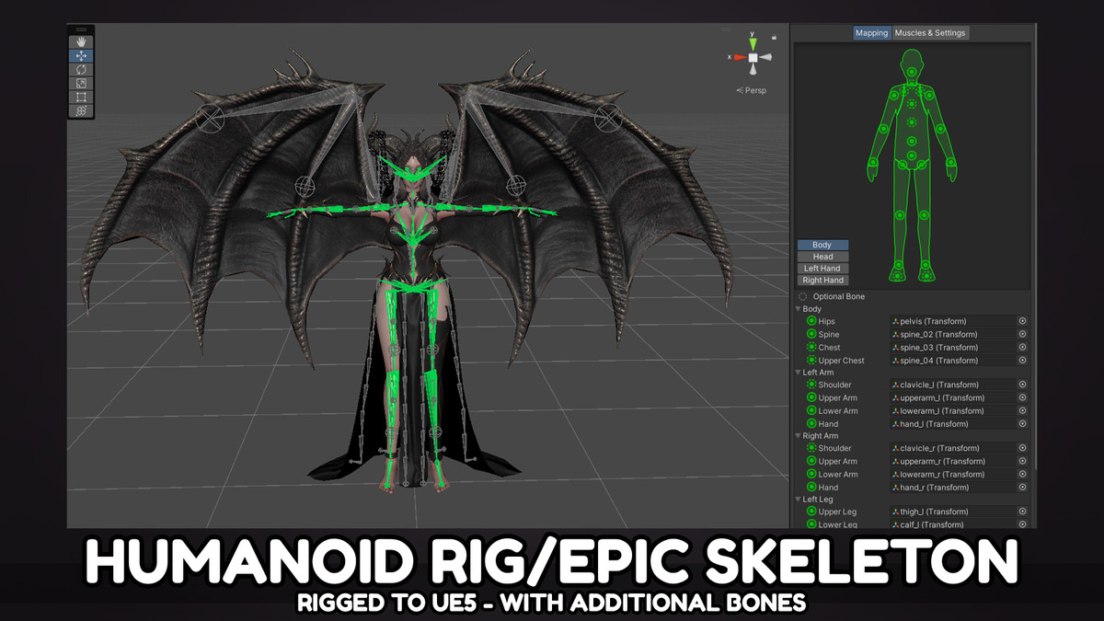Click the green Y axis cone on the gizmo
The image size is (1104, 621).
pos(753,42)
